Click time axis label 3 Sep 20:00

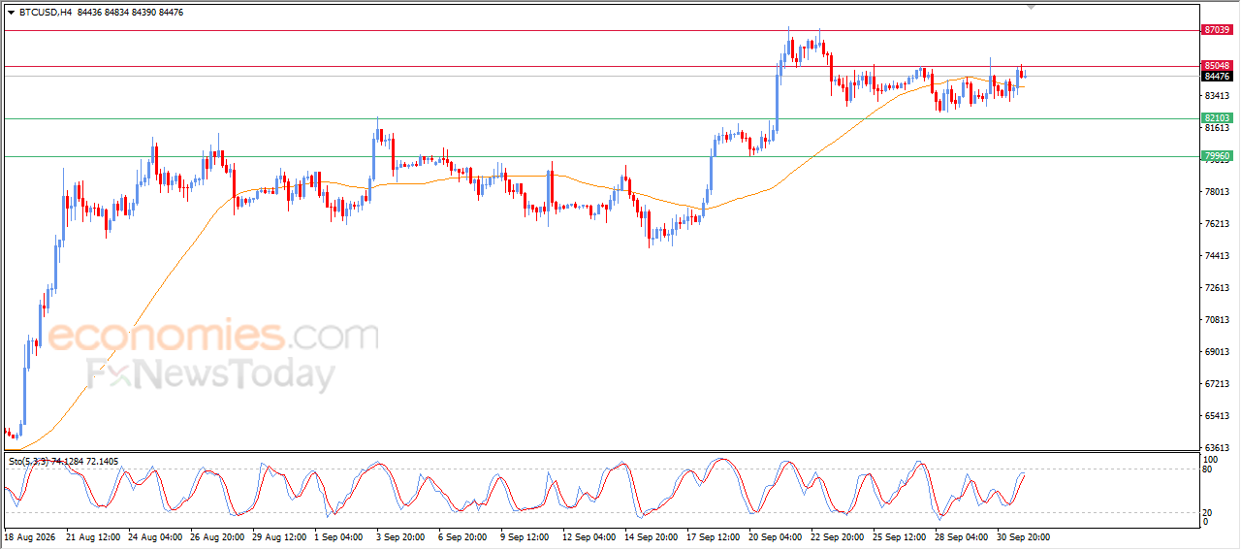[402, 536]
